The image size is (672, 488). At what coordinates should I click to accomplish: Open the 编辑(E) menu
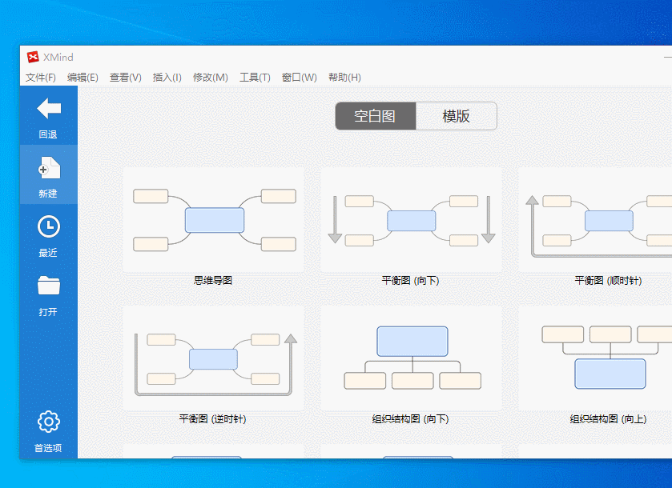pyautogui.click(x=82, y=78)
